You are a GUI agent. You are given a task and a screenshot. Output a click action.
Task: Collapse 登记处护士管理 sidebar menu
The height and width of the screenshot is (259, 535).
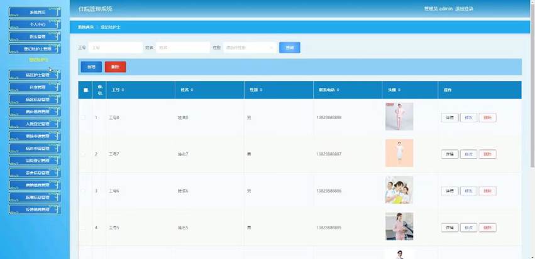[35, 49]
